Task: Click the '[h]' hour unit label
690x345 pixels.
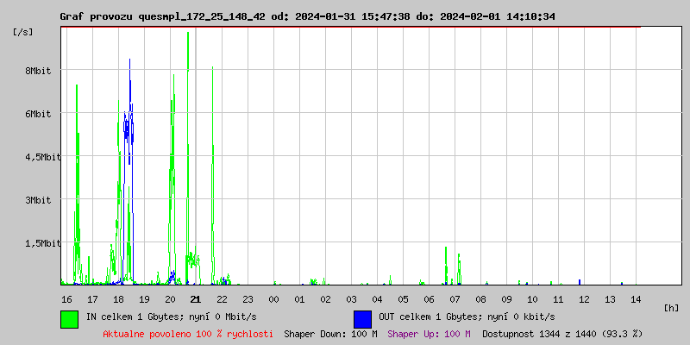Action: tap(671, 308)
